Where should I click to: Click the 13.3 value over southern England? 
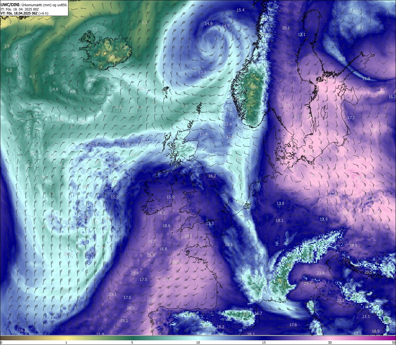[x=210, y=224]
